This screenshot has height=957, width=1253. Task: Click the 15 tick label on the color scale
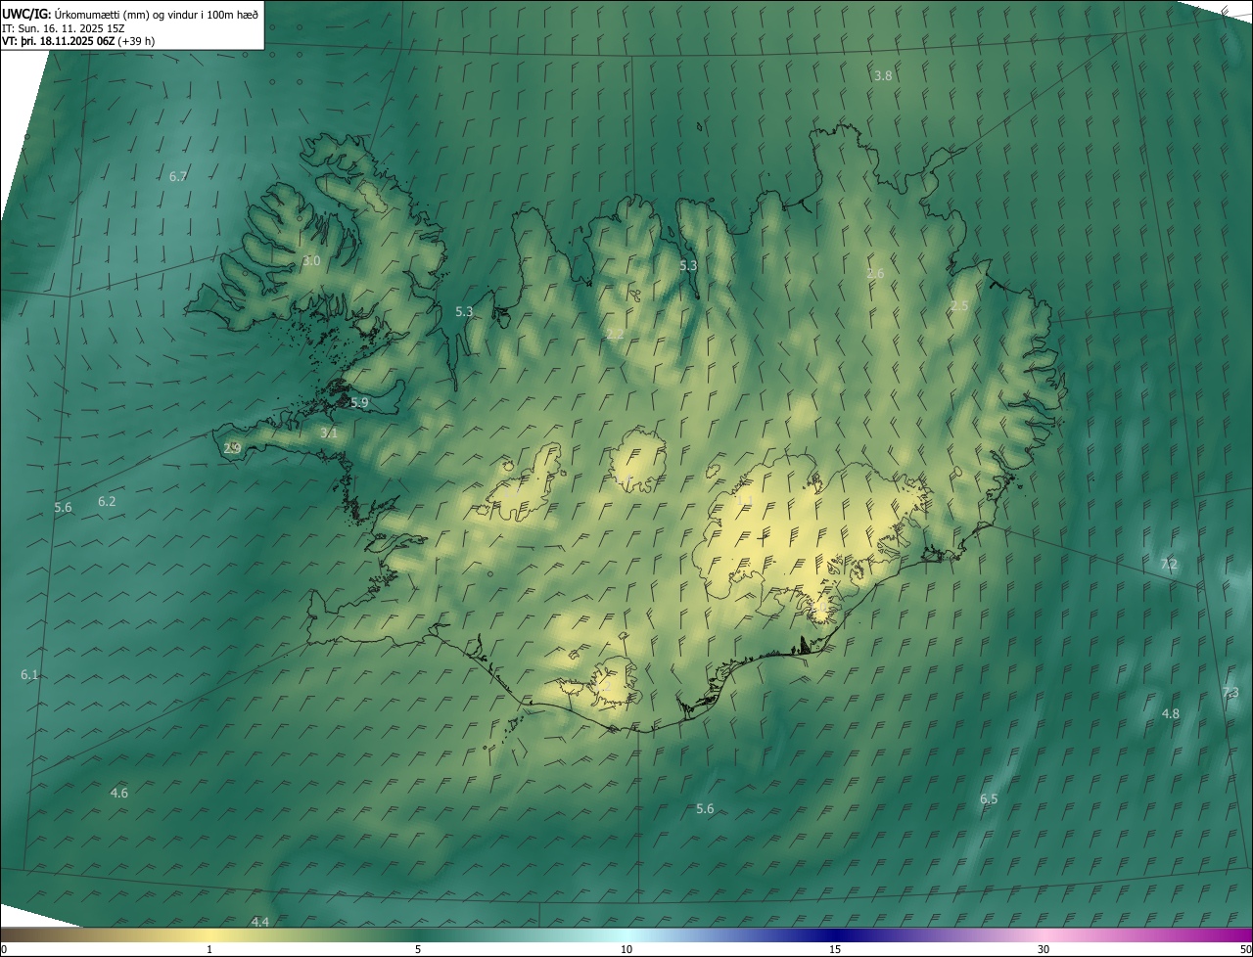tap(835, 950)
